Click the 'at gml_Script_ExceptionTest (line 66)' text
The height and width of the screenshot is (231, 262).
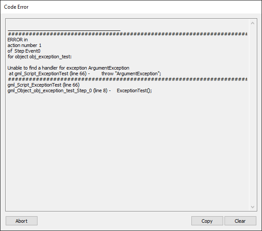pos(48,74)
